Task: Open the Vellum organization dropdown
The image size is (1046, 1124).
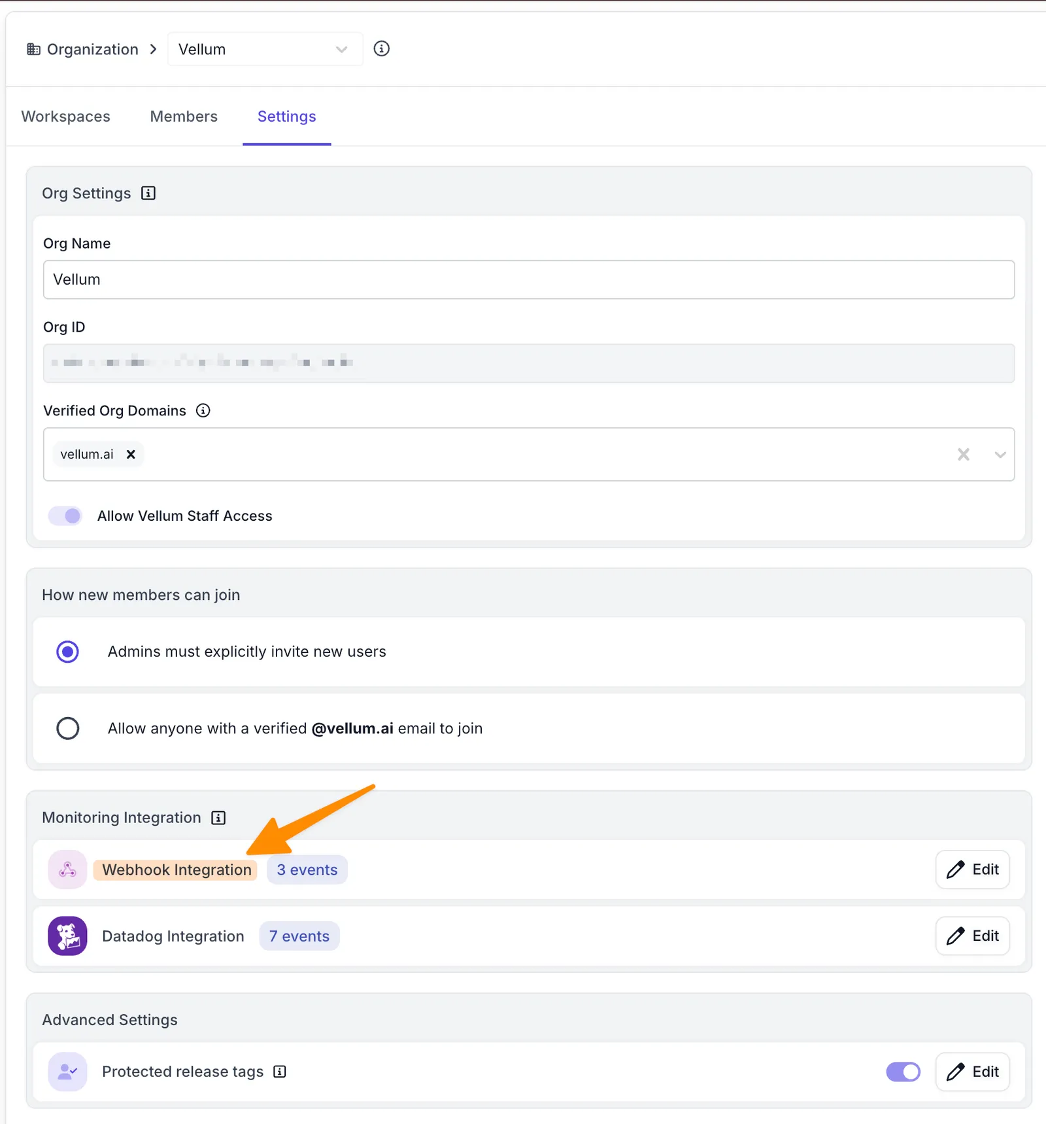Action: [265, 49]
